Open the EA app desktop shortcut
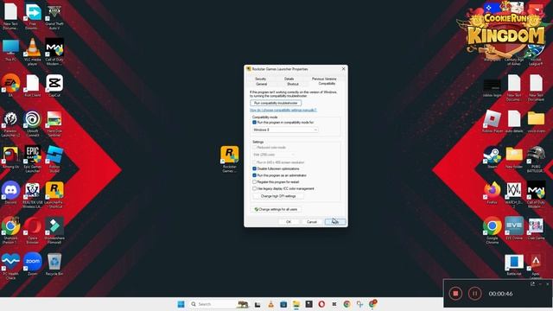553x311 pixels. [10, 86]
